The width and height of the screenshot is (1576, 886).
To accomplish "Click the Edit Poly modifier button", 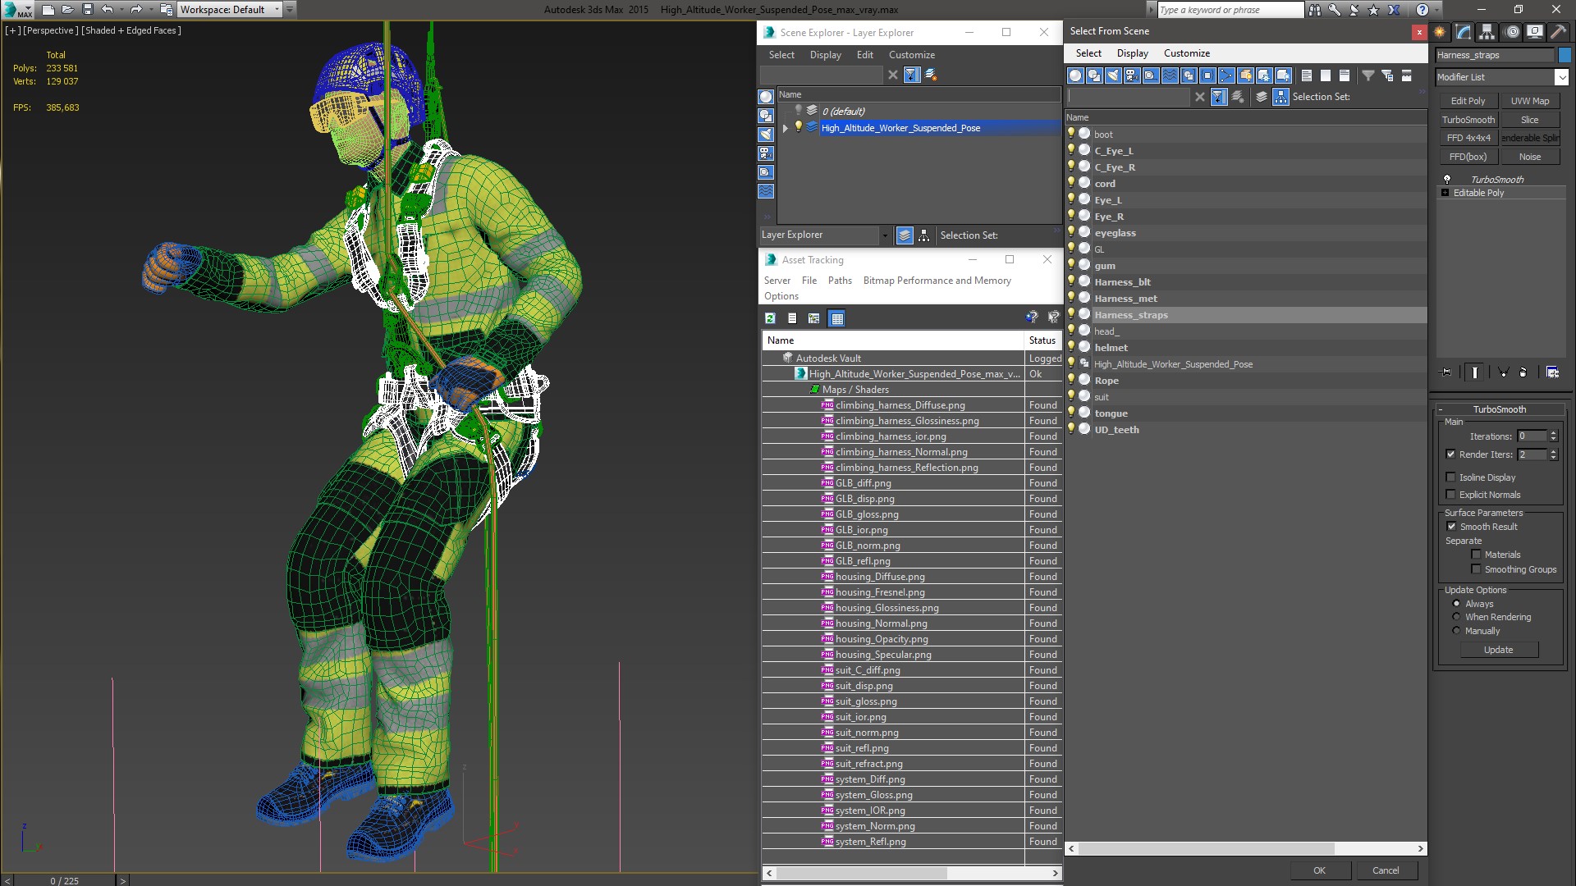I will tap(1468, 101).
